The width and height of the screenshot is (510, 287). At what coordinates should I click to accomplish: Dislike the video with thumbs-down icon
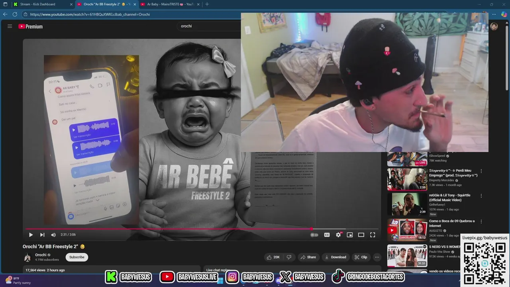289,257
